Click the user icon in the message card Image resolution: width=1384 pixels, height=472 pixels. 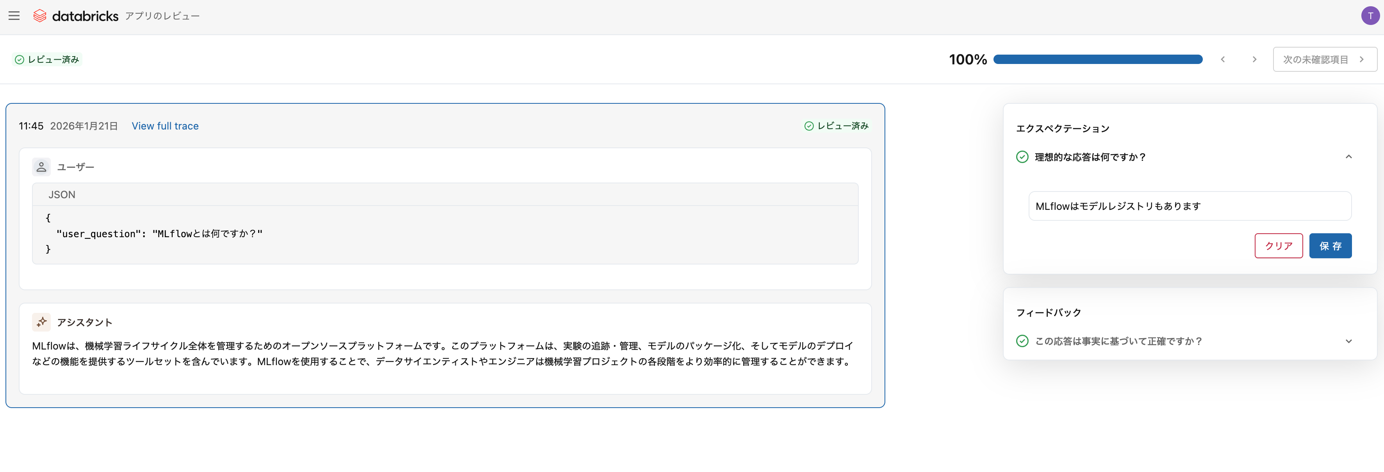point(41,166)
